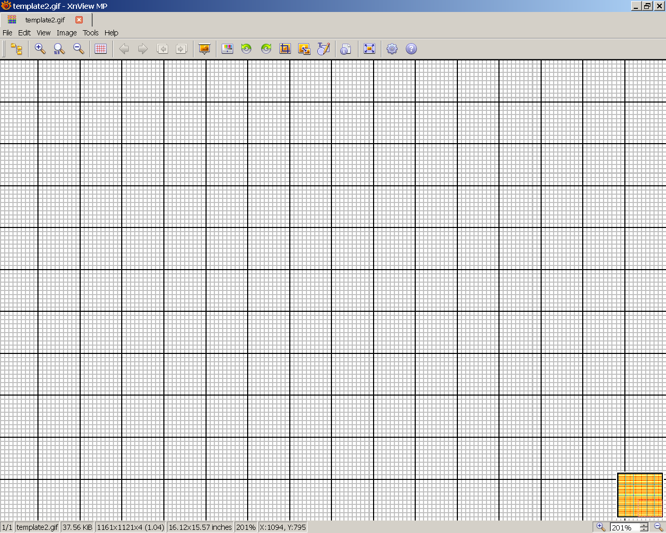Viewport: 666px width, 533px height.
Task: Open the resize image tool
Action: (x=304, y=49)
